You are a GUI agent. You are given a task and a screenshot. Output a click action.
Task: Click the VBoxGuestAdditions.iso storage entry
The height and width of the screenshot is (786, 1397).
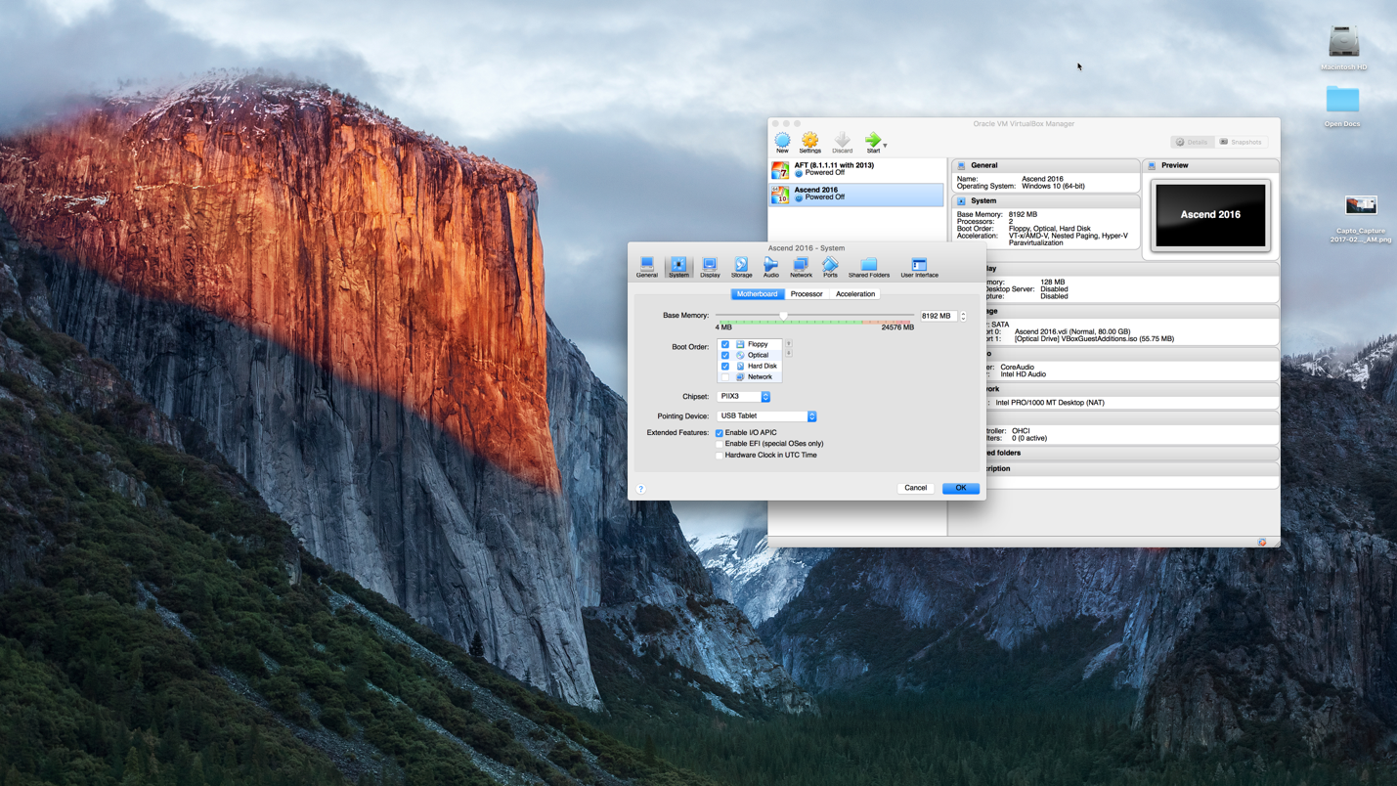coord(1094,339)
